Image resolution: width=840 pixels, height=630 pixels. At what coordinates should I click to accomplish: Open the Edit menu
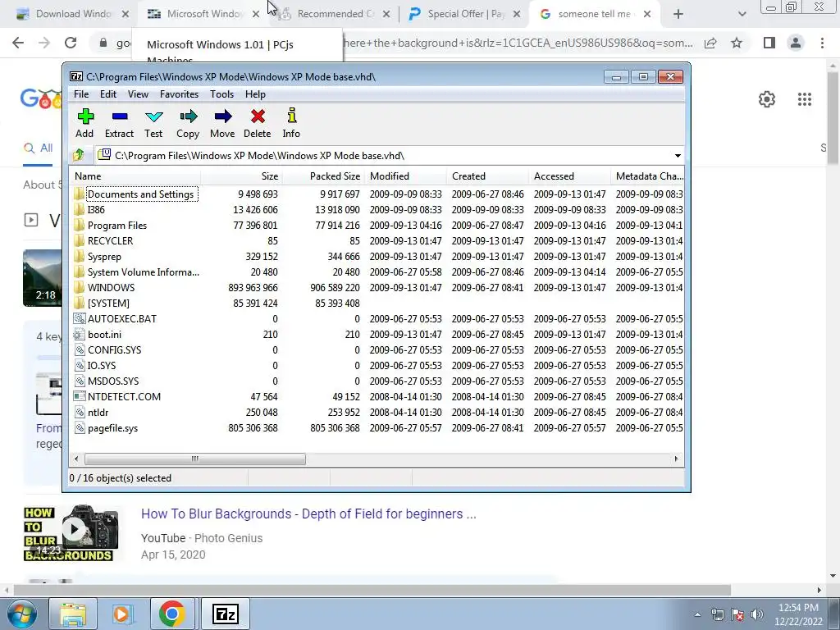[x=108, y=94]
